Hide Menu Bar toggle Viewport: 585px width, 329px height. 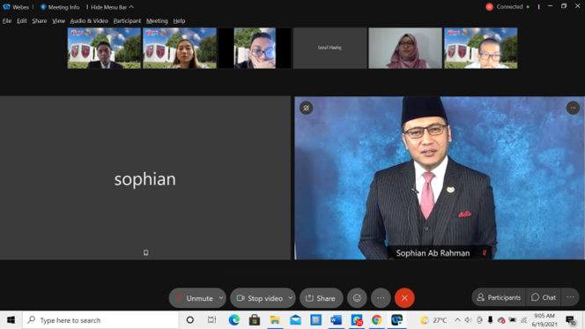[112, 7]
